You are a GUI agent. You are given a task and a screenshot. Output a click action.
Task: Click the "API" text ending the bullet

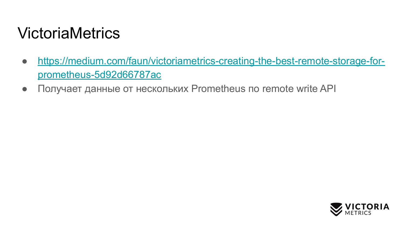click(x=328, y=89)
